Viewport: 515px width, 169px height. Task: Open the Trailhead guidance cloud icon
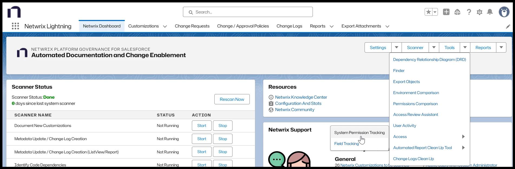point(457,12)
